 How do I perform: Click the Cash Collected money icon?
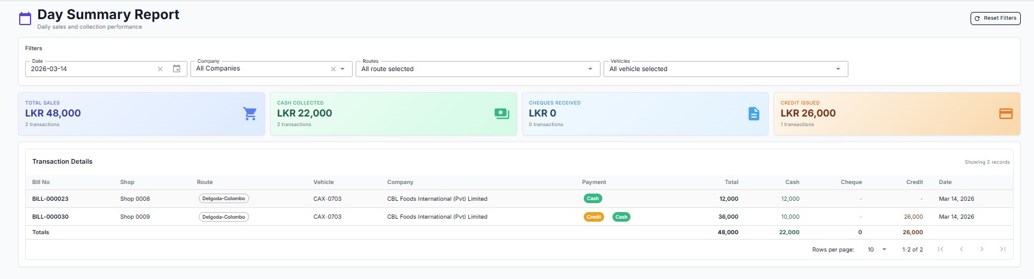502,114
